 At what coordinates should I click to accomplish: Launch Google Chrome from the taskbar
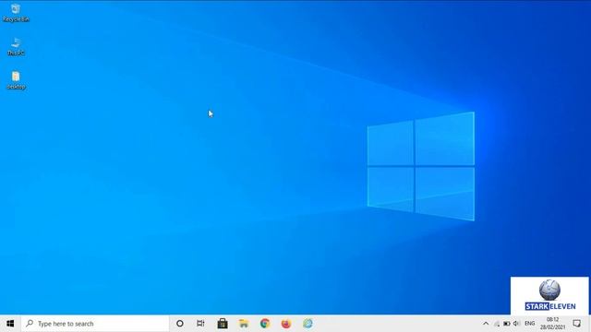click(x=265, y=324)
